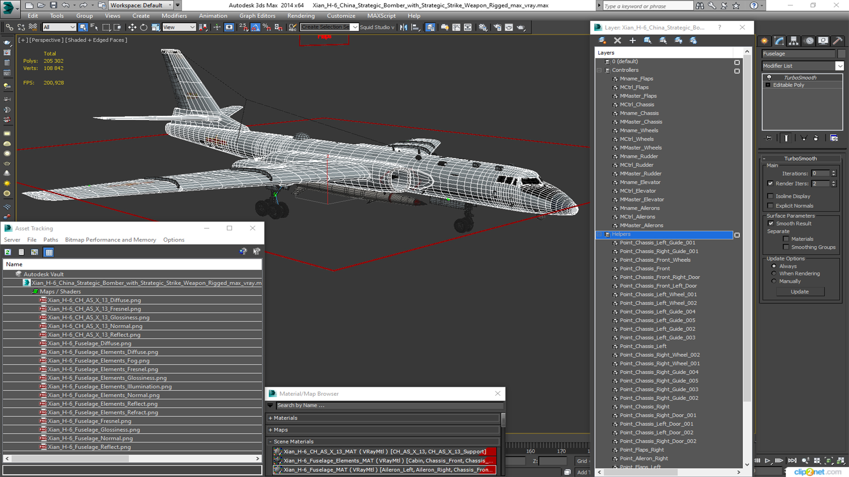Open the Workspace Default dropdown

click(141, 5)
